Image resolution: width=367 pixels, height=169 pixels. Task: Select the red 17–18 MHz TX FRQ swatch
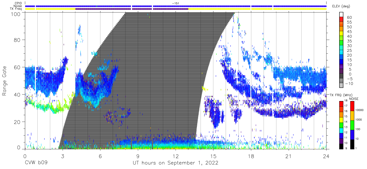coord(341,104)
